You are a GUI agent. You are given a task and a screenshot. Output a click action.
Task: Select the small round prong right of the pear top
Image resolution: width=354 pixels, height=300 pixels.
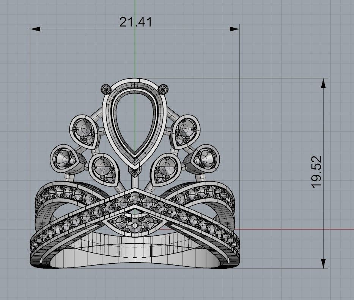(x=164, y=89)
